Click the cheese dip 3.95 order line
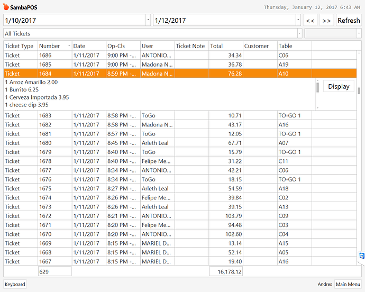365x292 pixels. 26,105
